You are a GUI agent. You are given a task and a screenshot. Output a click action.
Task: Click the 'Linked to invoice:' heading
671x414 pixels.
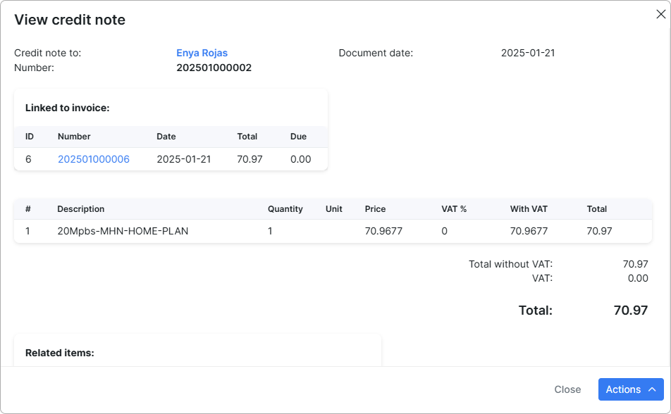pos(68,108)
